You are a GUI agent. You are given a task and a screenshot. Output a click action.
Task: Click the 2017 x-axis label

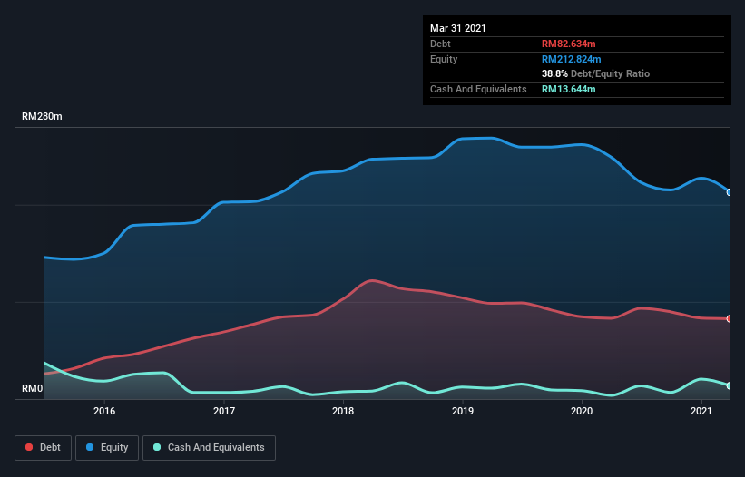tap(224, 411)
